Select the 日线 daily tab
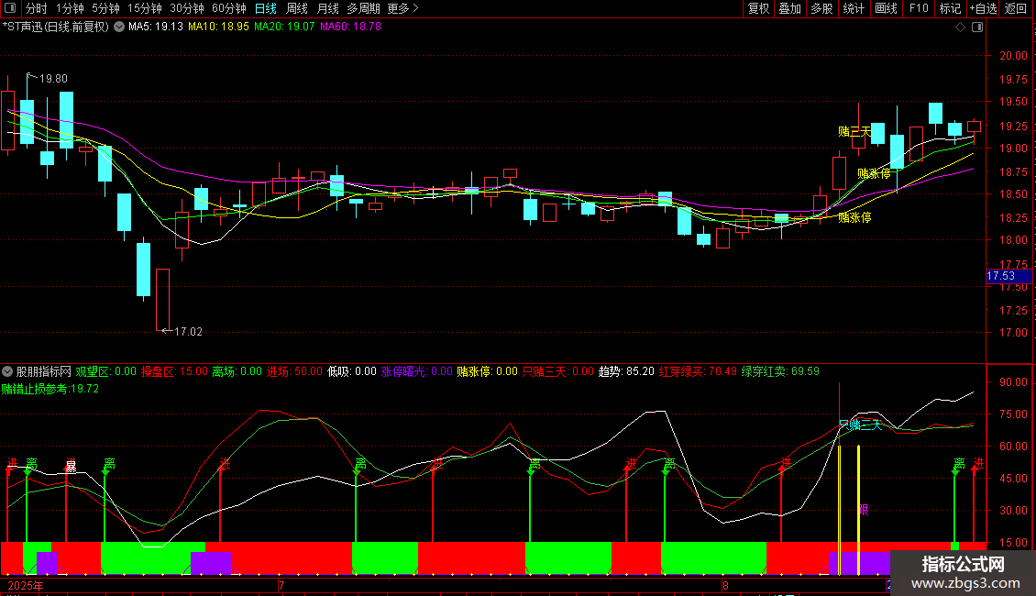Image resolution: width=1036 pixels, height=596 pixels. pyautogui.click(x=266, y=8)
